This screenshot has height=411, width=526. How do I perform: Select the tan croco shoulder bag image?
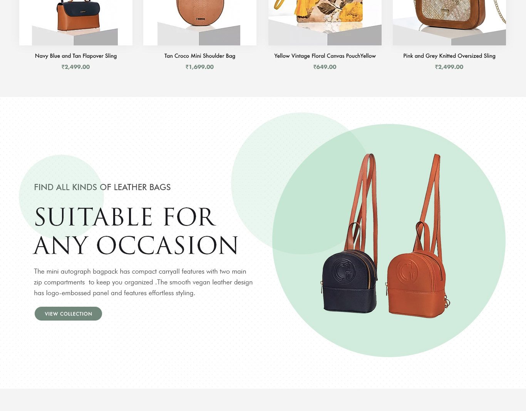(x=200, y=23)
